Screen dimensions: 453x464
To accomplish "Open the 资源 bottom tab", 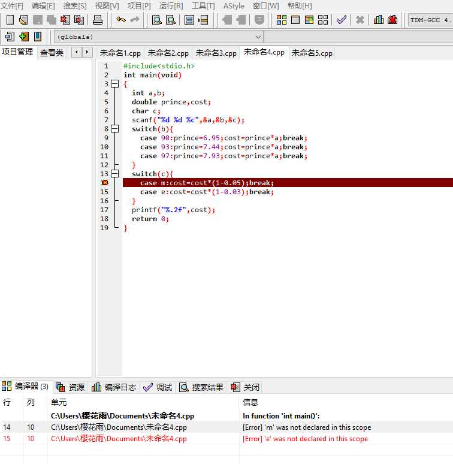I will 70,387.
